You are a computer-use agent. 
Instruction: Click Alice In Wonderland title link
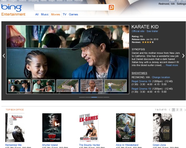coord(127,145)
